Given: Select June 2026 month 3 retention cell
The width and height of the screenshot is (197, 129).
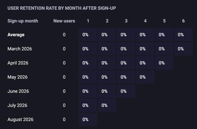Looking at the screenshot, I should 126,91.
